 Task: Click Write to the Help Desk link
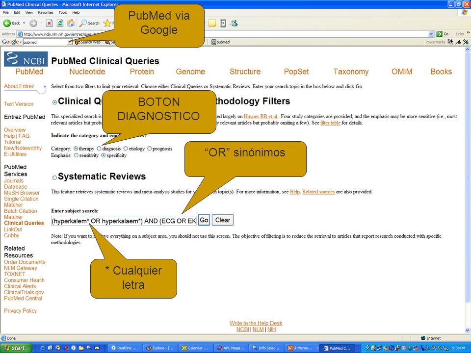256,323
